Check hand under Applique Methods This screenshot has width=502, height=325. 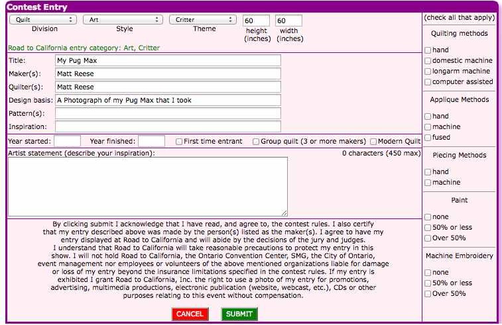click(x=428, y=116)
